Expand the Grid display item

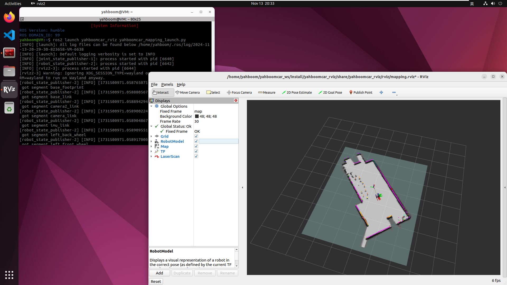[x=151, y=136]
